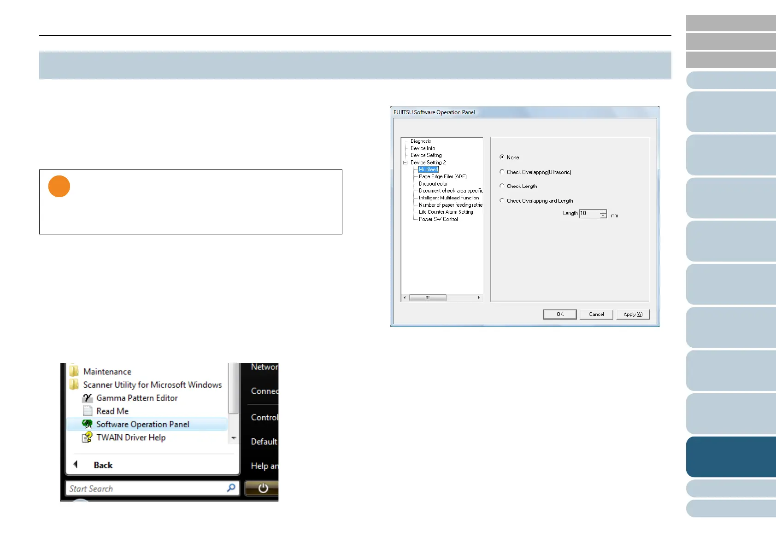The width and height of the screenshot is (776, 548).
Task: Click the Cancel button
Action: 596,314
